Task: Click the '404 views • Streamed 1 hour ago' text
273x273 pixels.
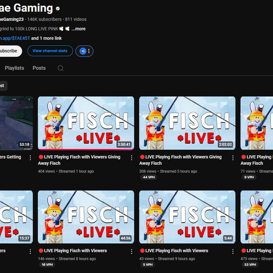Action: [x=66, y=171]
